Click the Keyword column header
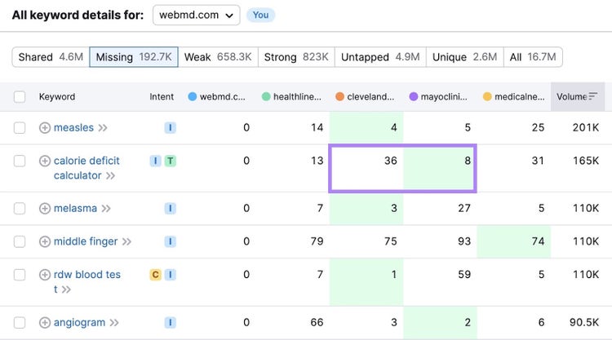 pyautogui.click(x=57, y=97)
